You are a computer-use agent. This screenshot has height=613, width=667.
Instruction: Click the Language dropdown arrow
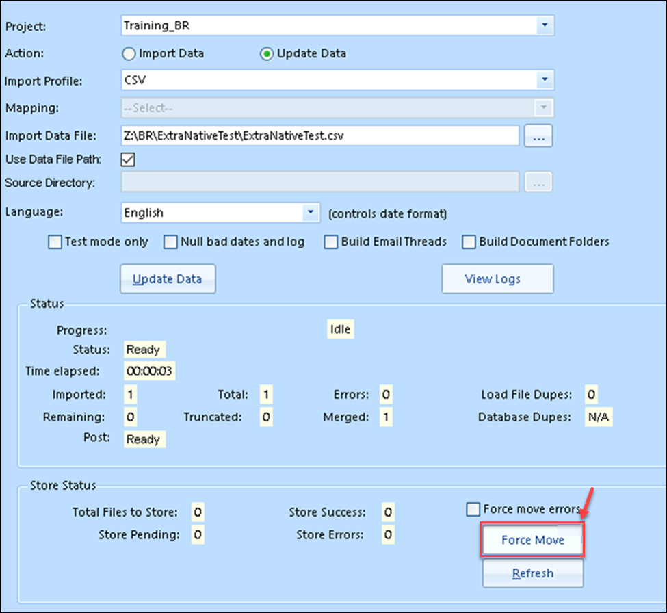tap(312, 213)
